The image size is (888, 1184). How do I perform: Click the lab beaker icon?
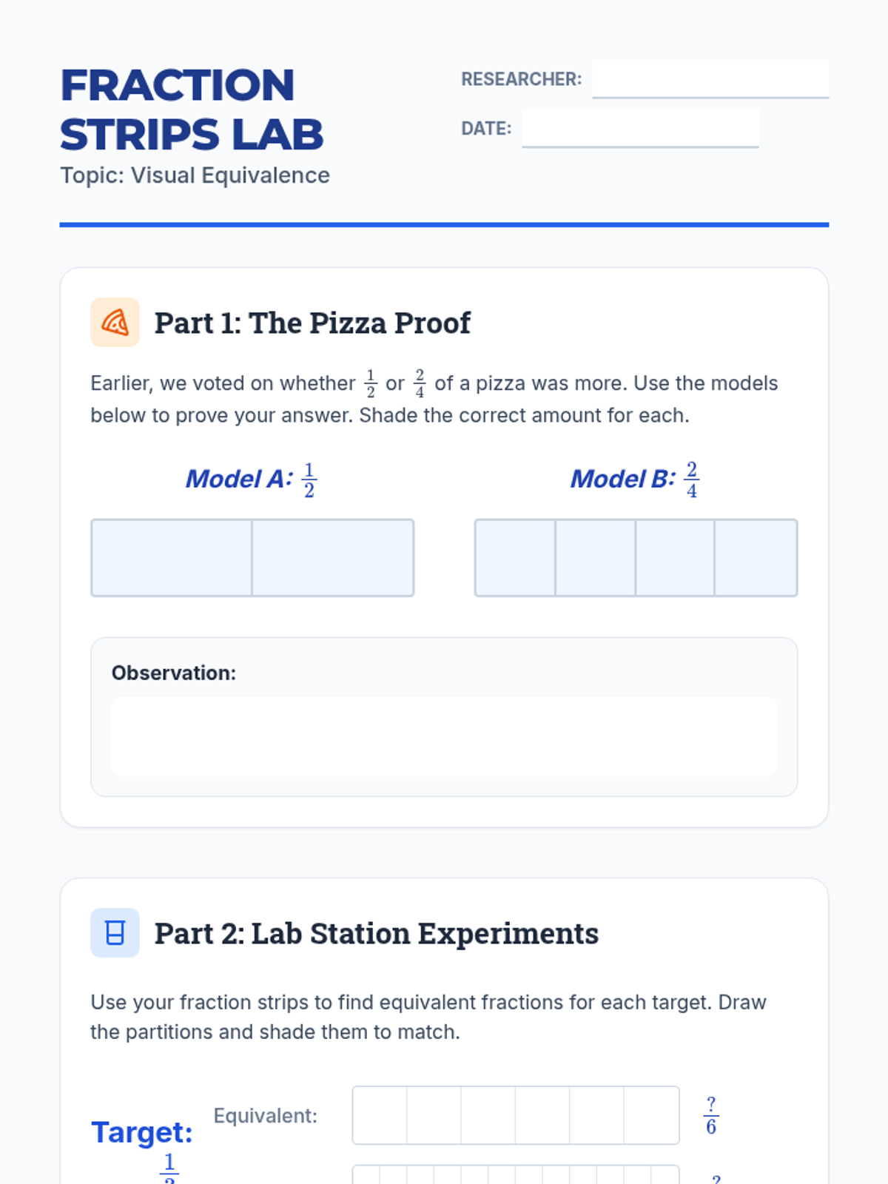[115, 932]
